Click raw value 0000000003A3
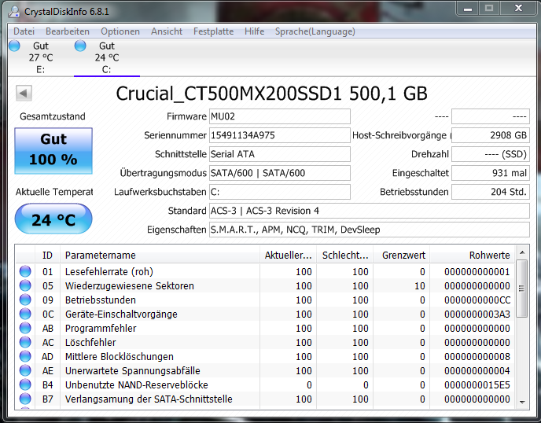The height and width of the screenshot is (423, 541). (477, 314)
